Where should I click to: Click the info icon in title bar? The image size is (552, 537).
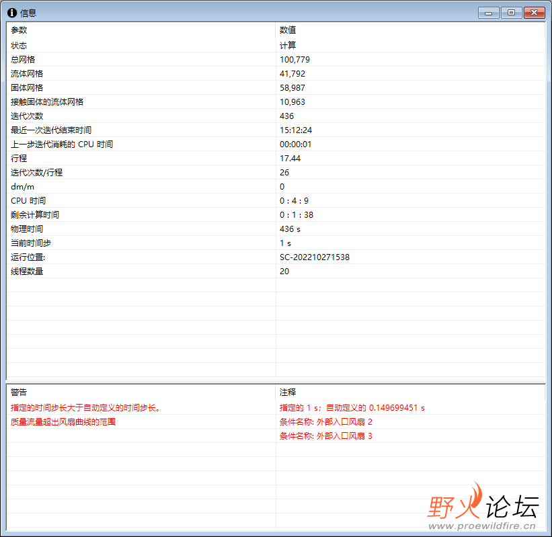pyautogui.click(x=12, y=13)
